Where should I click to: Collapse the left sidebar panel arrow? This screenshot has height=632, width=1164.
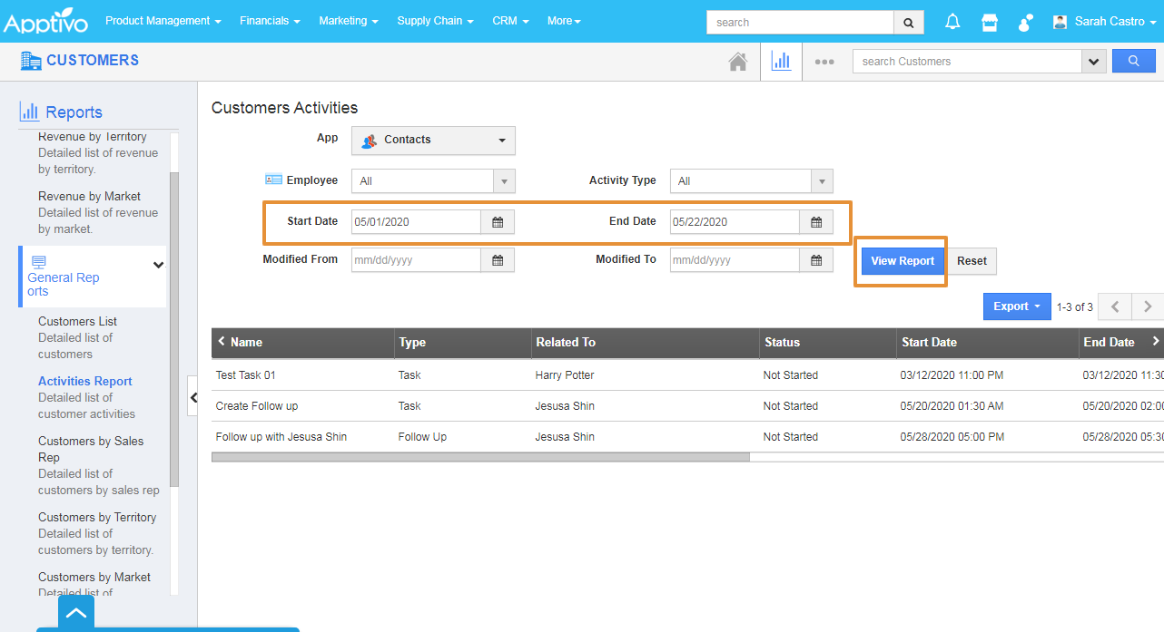(192, 398)
